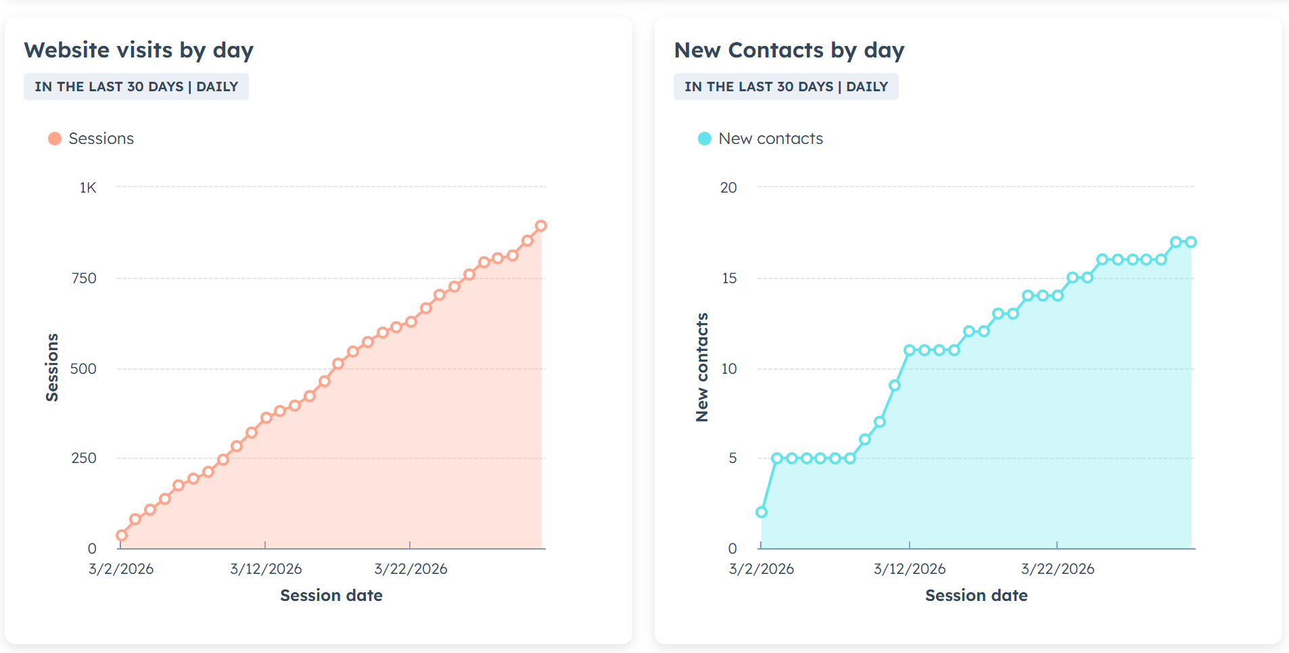This screenshot has height=653, width=1289.
Task: Toggle the New contacts legend item
Action: click(x=770, y=139)
